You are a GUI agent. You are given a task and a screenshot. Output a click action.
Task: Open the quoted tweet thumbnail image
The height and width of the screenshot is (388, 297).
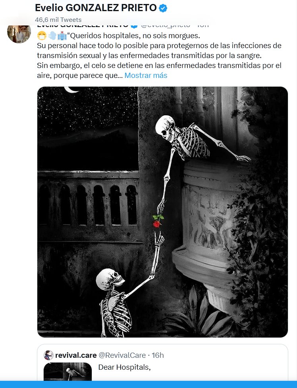(68, 372)
